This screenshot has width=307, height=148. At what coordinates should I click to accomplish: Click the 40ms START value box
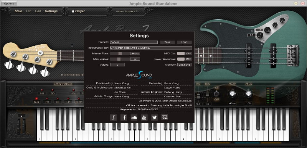point(232,104)
